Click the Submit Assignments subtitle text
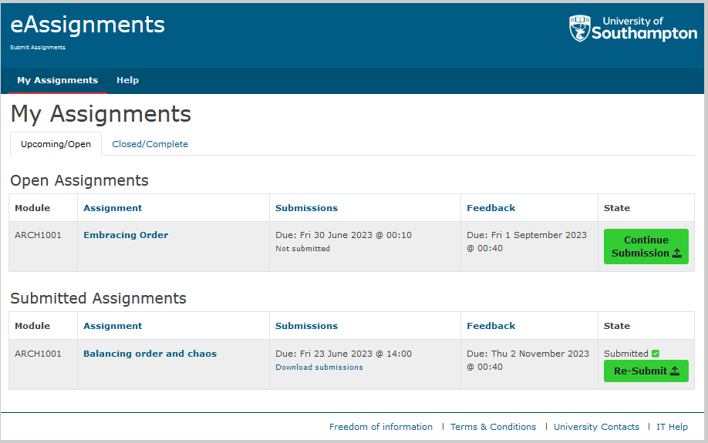Viewport: 708px width, 443px height. click(38, 47)
